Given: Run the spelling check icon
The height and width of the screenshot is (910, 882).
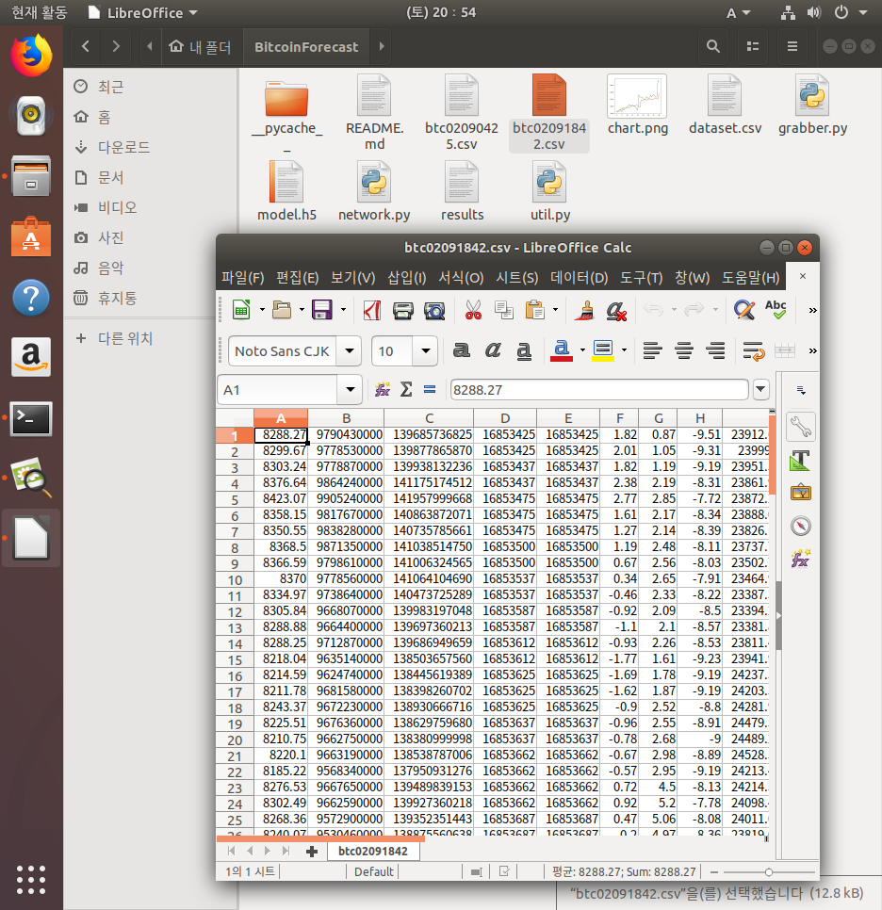Looking at the screenshot, I should pyautogui.click(x=776, y=310).
